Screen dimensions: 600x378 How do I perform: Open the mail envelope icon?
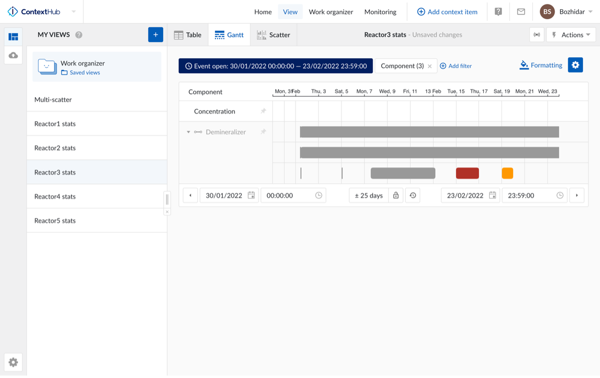tap(521, 11)
